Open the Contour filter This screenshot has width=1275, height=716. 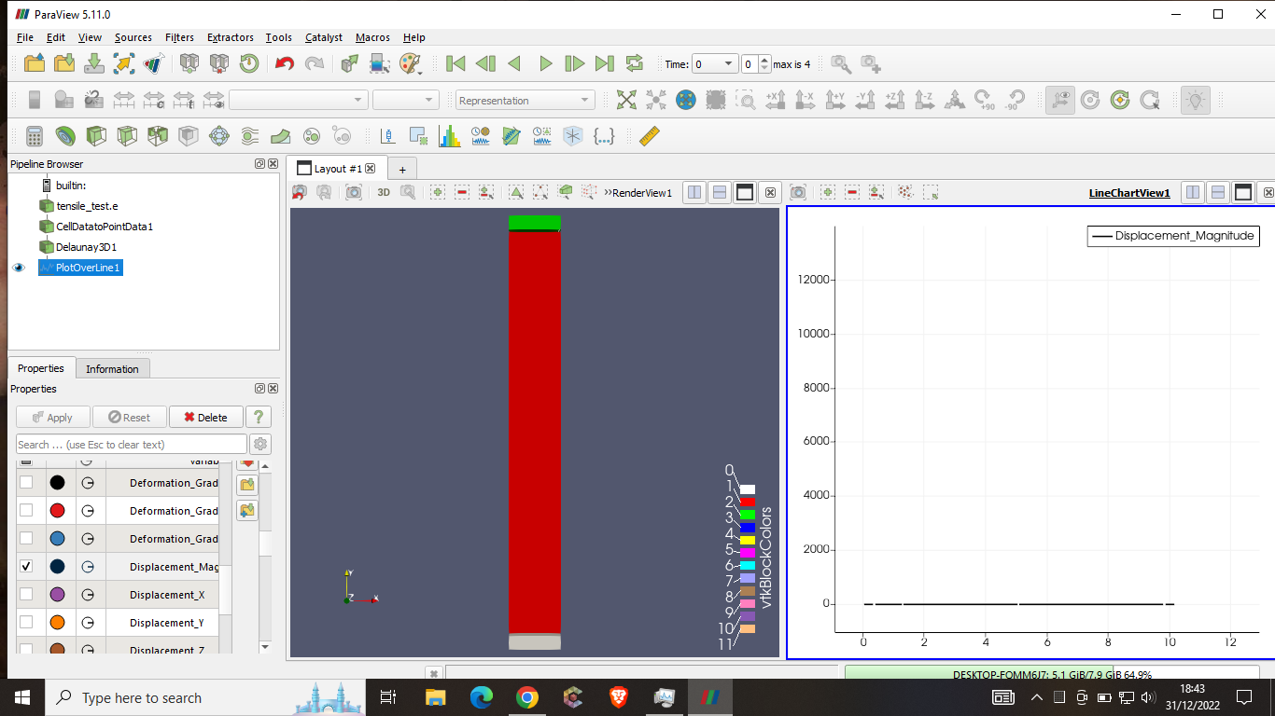(x=65, y=135)
